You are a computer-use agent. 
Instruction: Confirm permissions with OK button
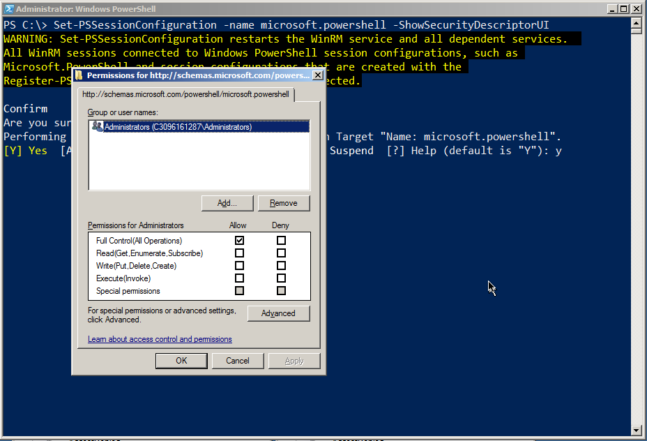pos(181,361)
